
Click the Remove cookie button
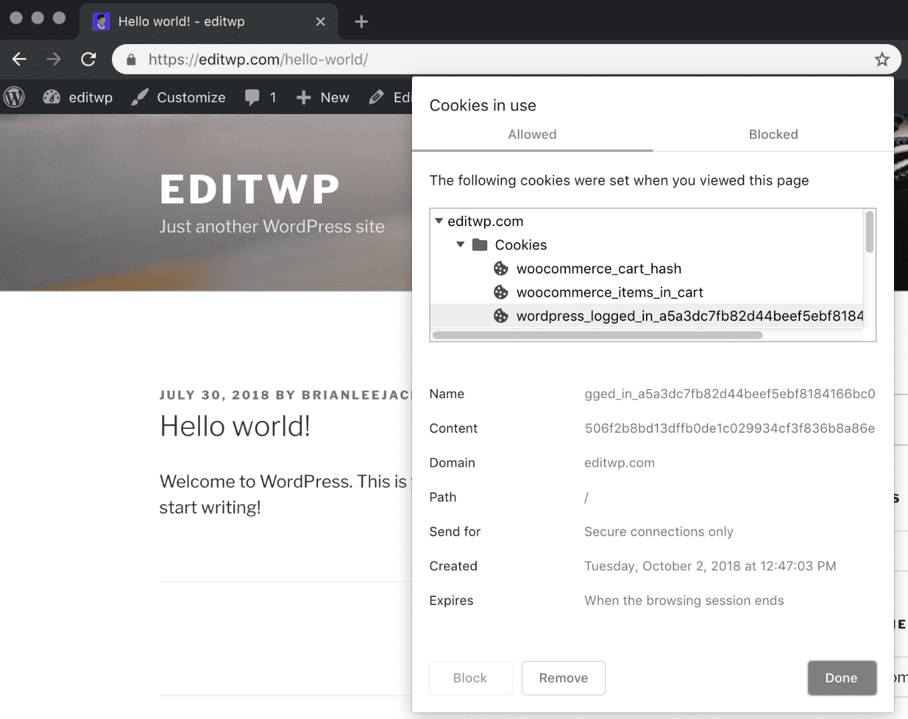click(x=563, y=678)
